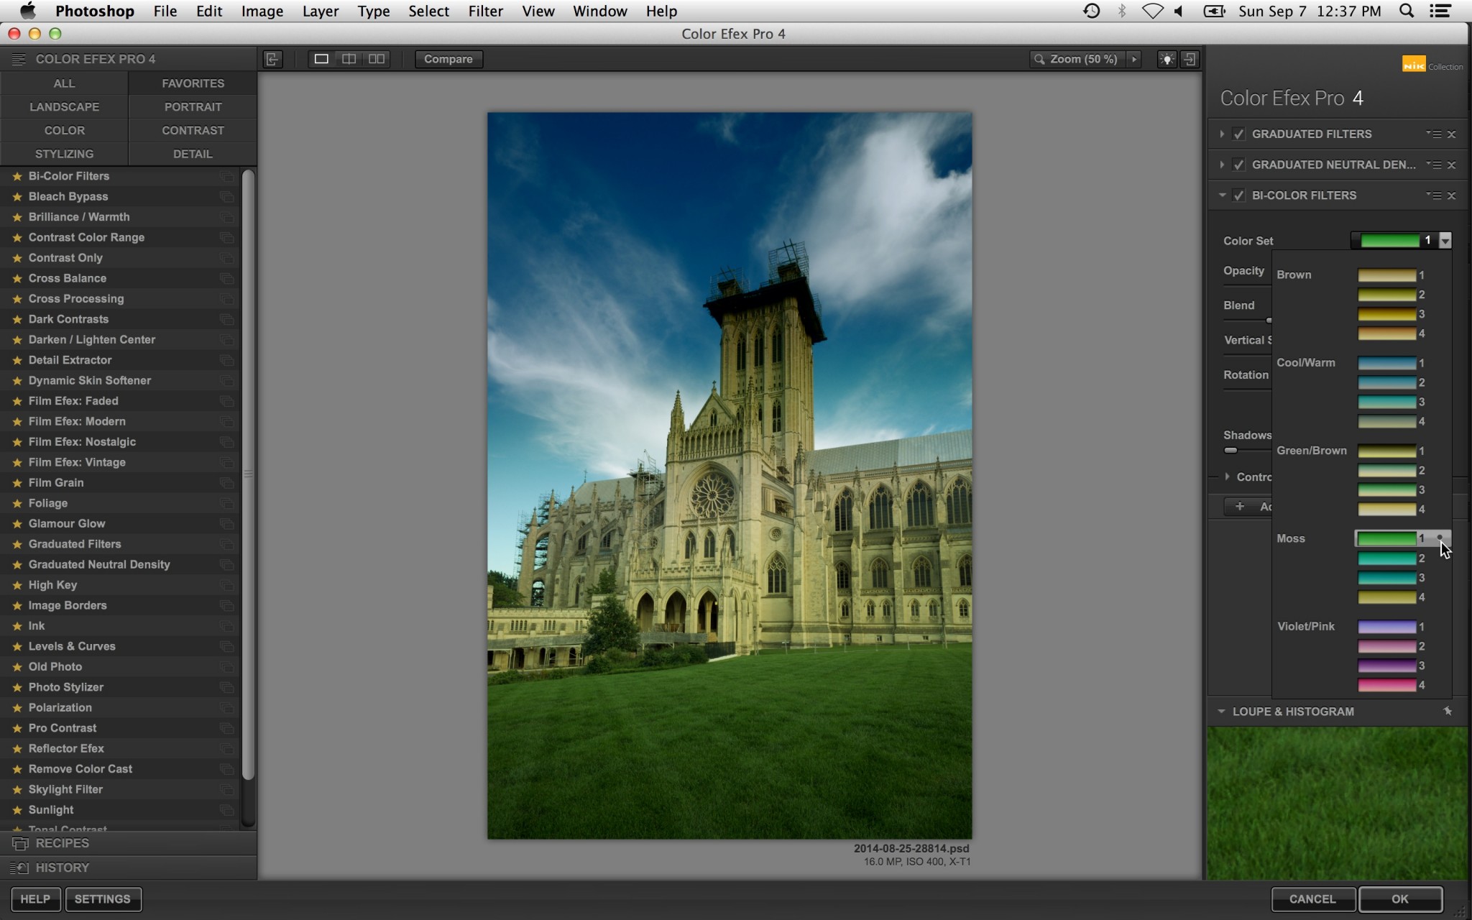This screenshot has height=920, width=1472.
Task: Expand the Graduated Neutral Density section
Action: pos(1222,165)
